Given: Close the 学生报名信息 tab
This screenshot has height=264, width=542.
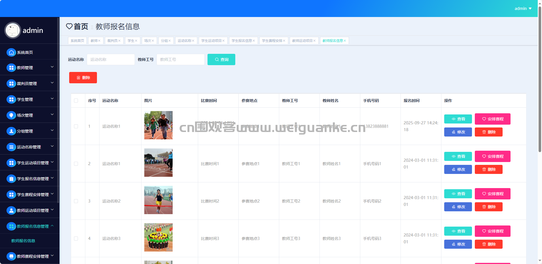Looking at the screenshot, I should pos(254,41).
